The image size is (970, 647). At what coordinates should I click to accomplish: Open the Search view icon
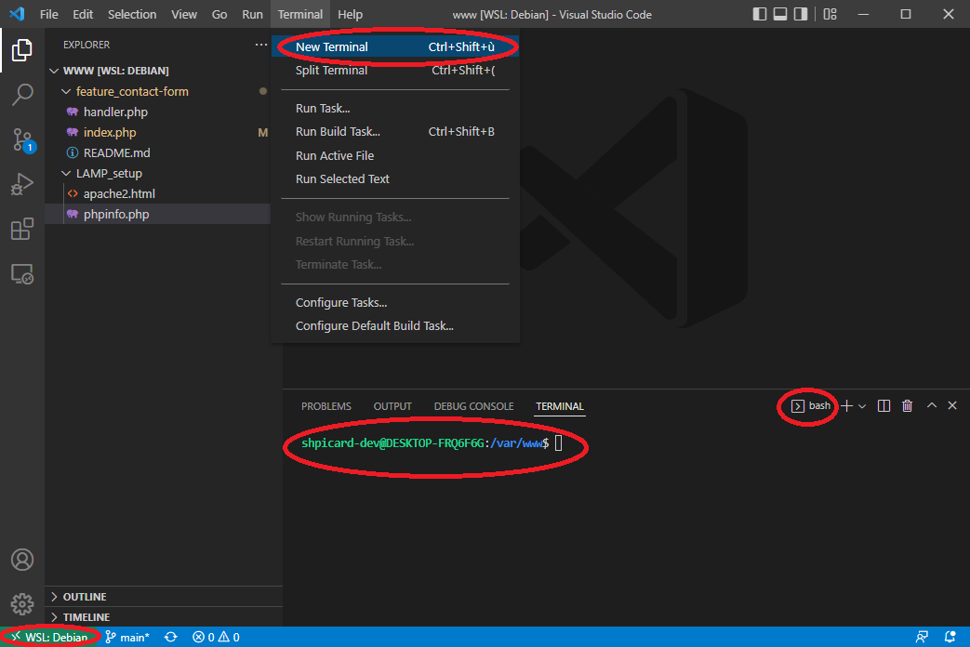tap(22, 95)
